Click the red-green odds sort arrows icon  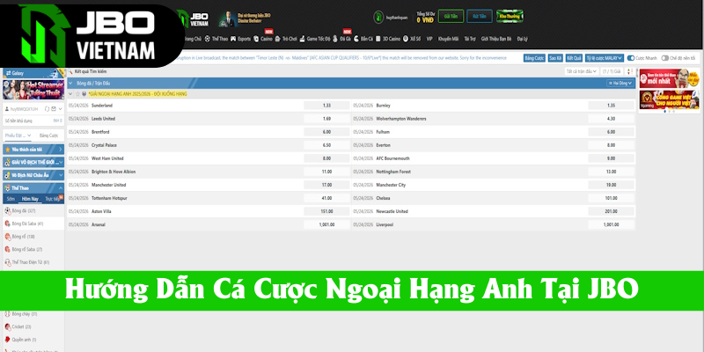[x=630, y=71]
